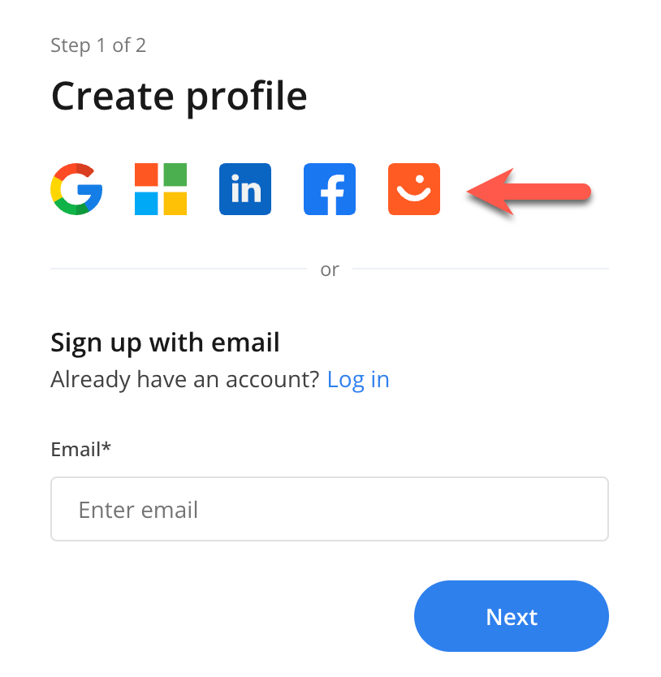Click the yellow square of the Microsoft logo
Viewport: 661px width, 677px height.
click(175, 203)
